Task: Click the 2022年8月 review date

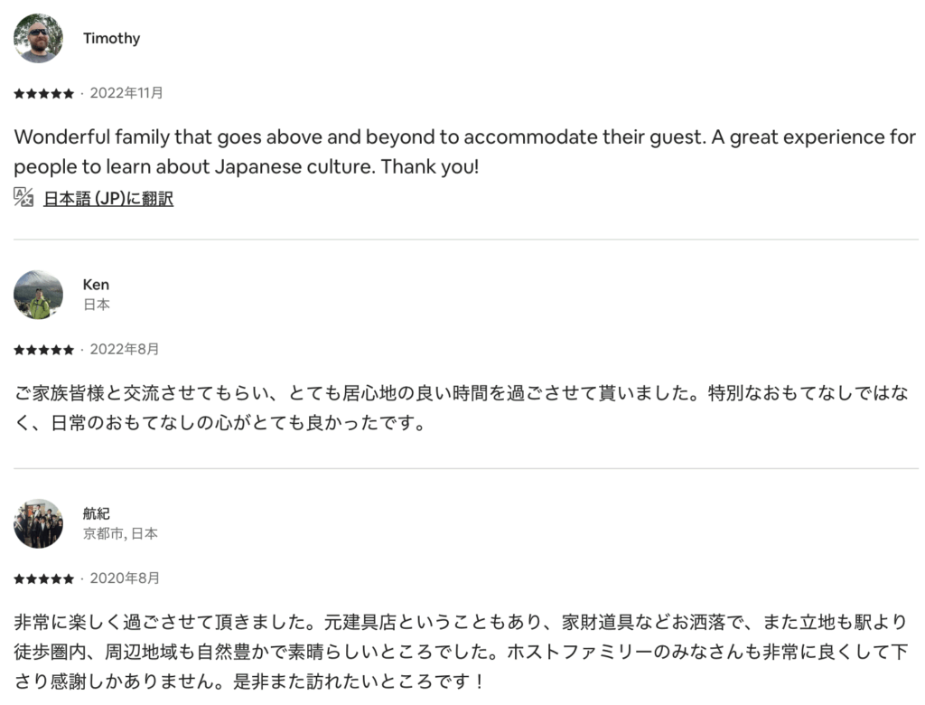Action: (x=124, y=350)
